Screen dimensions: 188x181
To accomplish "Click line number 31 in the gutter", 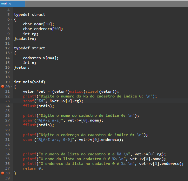I will [7, 140].
